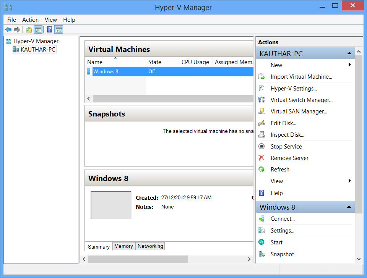The height and width of the screenshot is (278, 367).
Task: Click the Virtual Switch Manager icon
Action: [261, 100]
